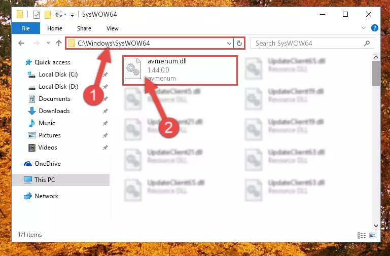
Task: Click the pin icon next to Videos
Action: click(105, 148)
